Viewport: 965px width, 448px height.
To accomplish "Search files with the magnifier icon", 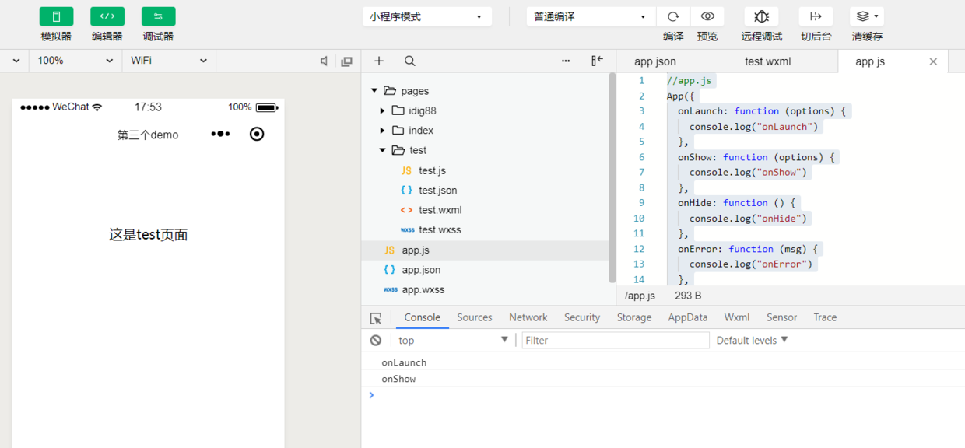I will (x=410, y=61).
